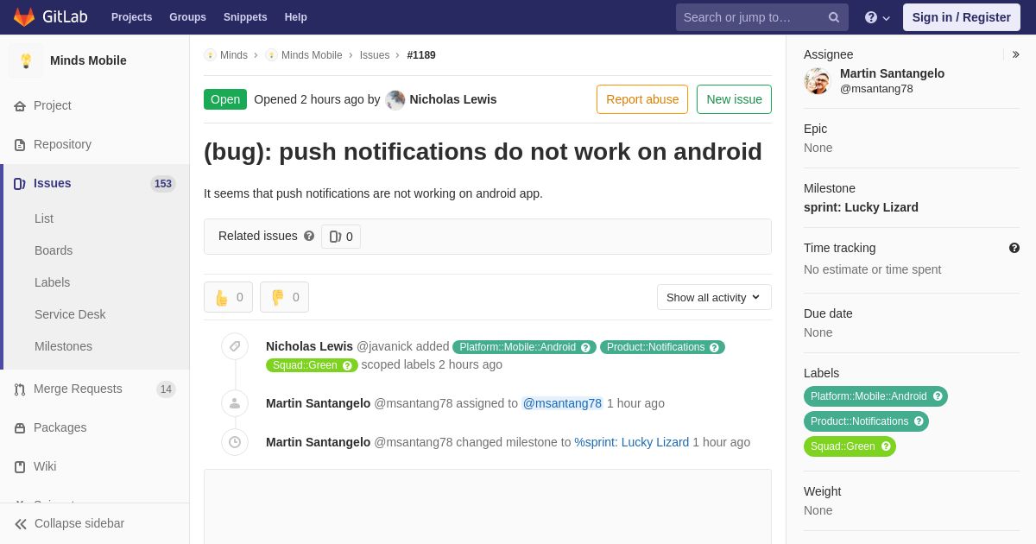The width and height of the screenshot is (1036, 544).
Task: Click the label tag icon in activity timeline
Action: 235,346
